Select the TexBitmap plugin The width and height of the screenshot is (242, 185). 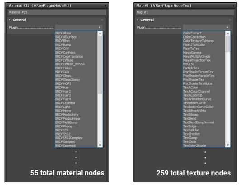[x=190, y=115]
